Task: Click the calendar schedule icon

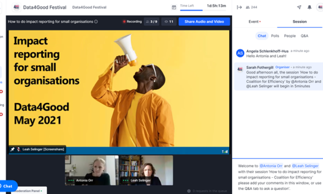Action: coord(174,7)
